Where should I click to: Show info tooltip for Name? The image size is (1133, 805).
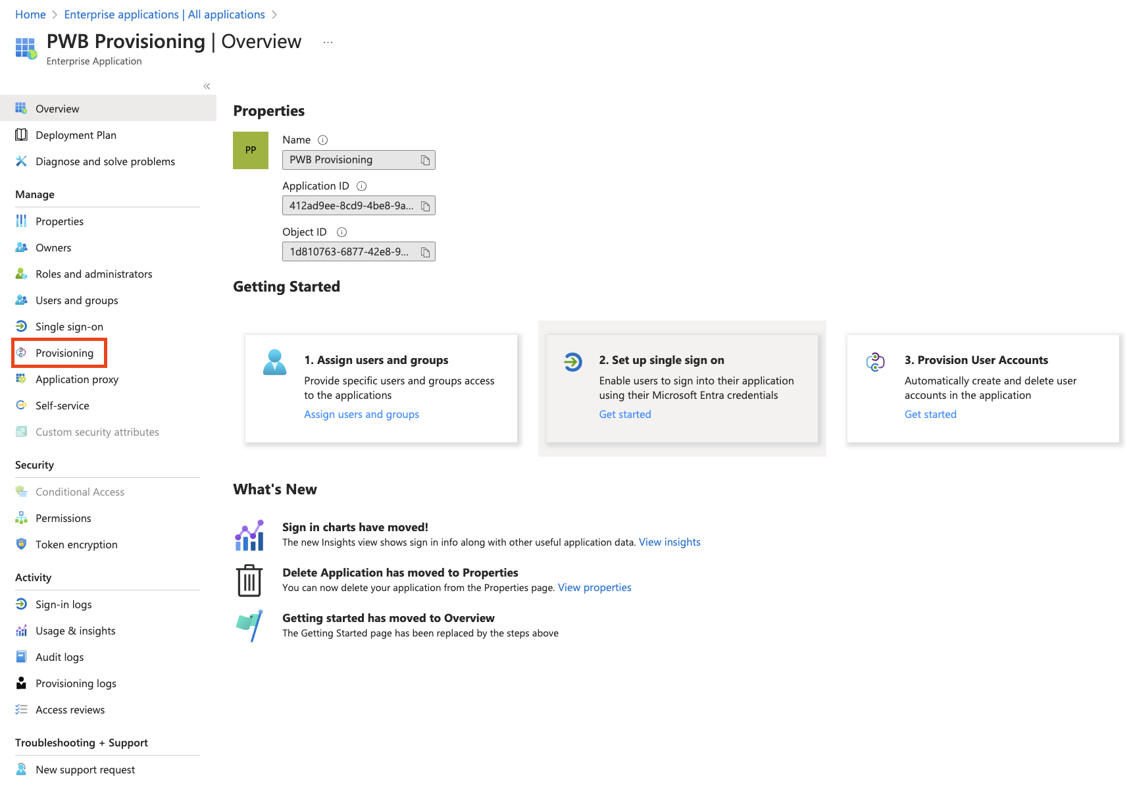click(322, 140)
